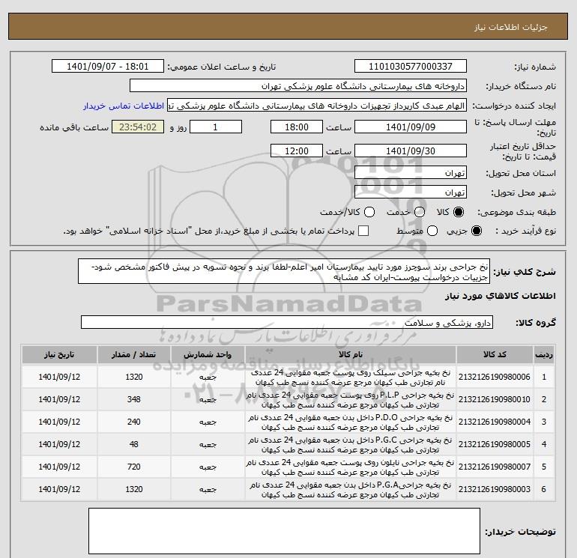The width and height of the screenshot is (577, 558).
Task: Click the جزئیات اطلاعات نیاز page header
Action: (511, 27)
